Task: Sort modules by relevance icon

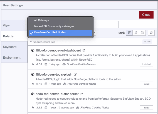Action: tap(129, 33)
